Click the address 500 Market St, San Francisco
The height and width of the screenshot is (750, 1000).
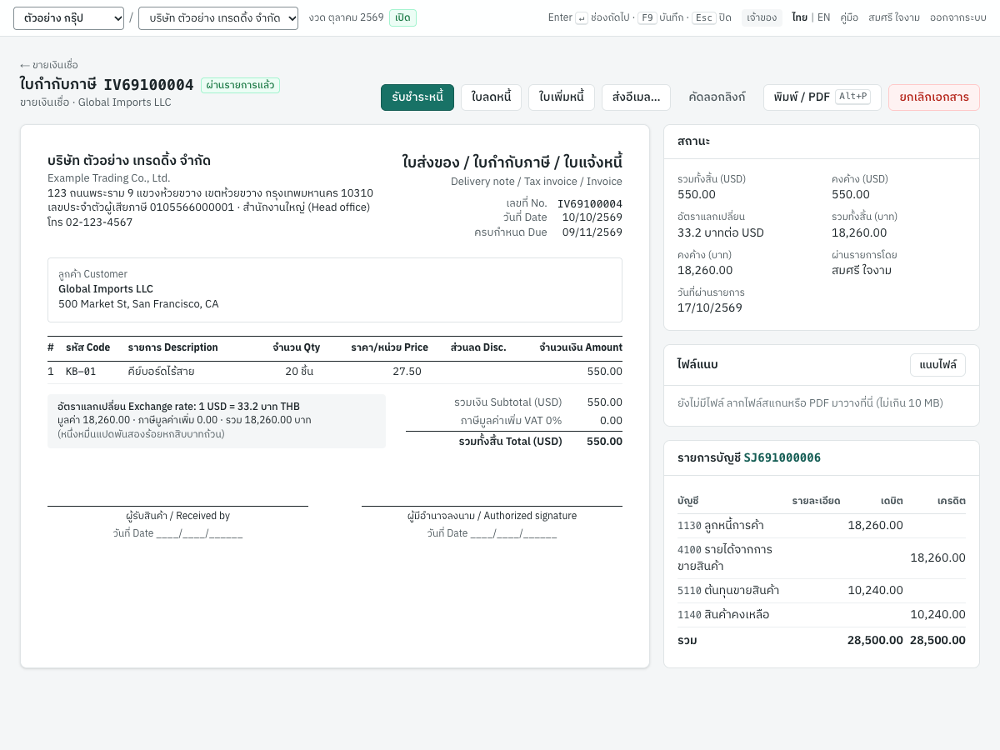[x=138, y=304]
